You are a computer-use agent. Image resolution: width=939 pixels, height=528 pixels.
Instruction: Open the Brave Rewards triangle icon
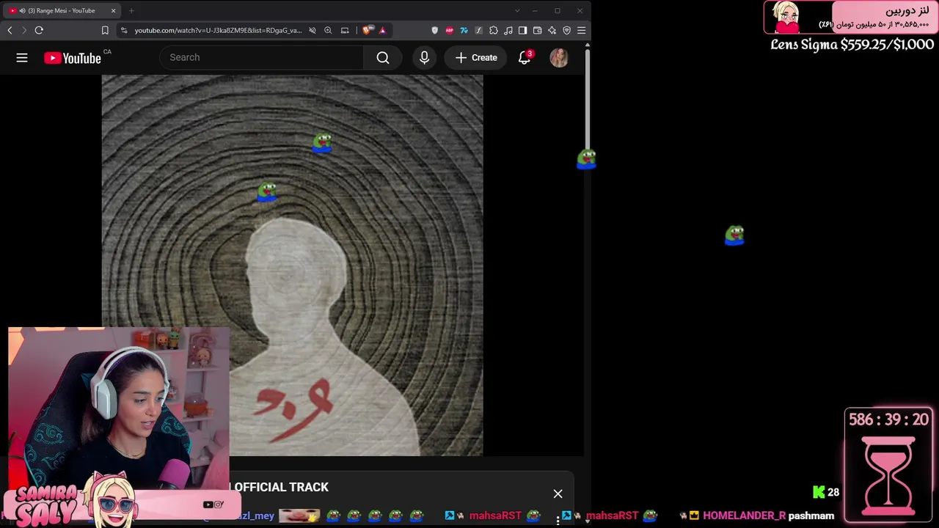tap(382, 30)
